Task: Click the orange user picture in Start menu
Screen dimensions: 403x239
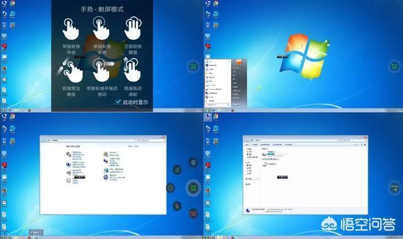Action: pyautogui.click(x=239, y=62)
